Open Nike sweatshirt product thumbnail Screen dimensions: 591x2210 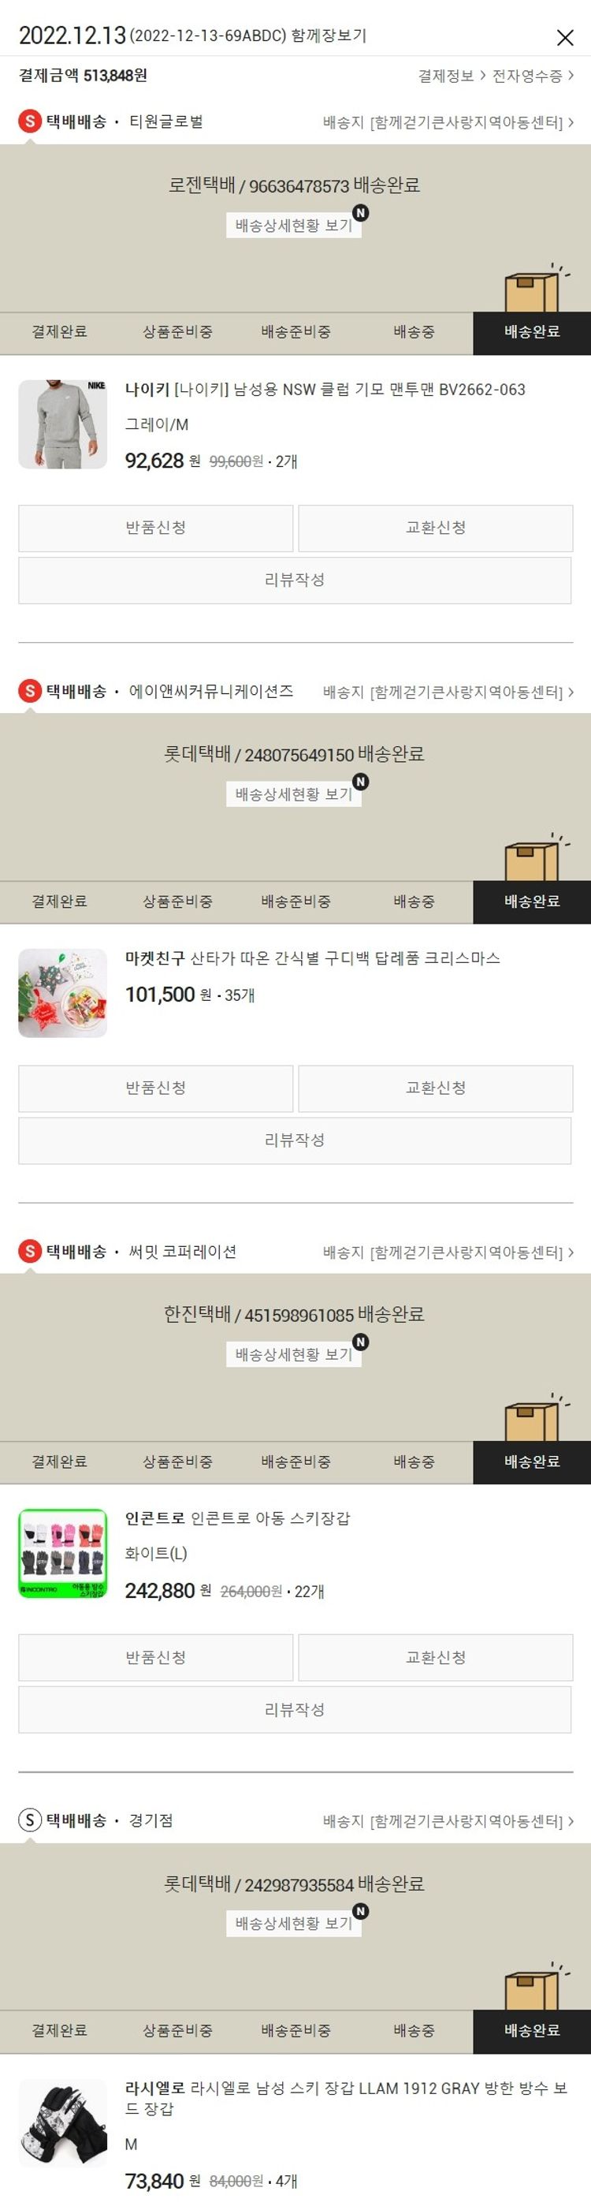(x=62, y=424)
